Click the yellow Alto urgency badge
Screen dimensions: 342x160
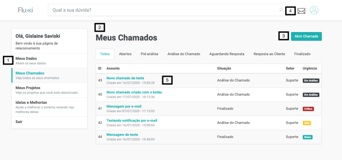click(307, 123)
